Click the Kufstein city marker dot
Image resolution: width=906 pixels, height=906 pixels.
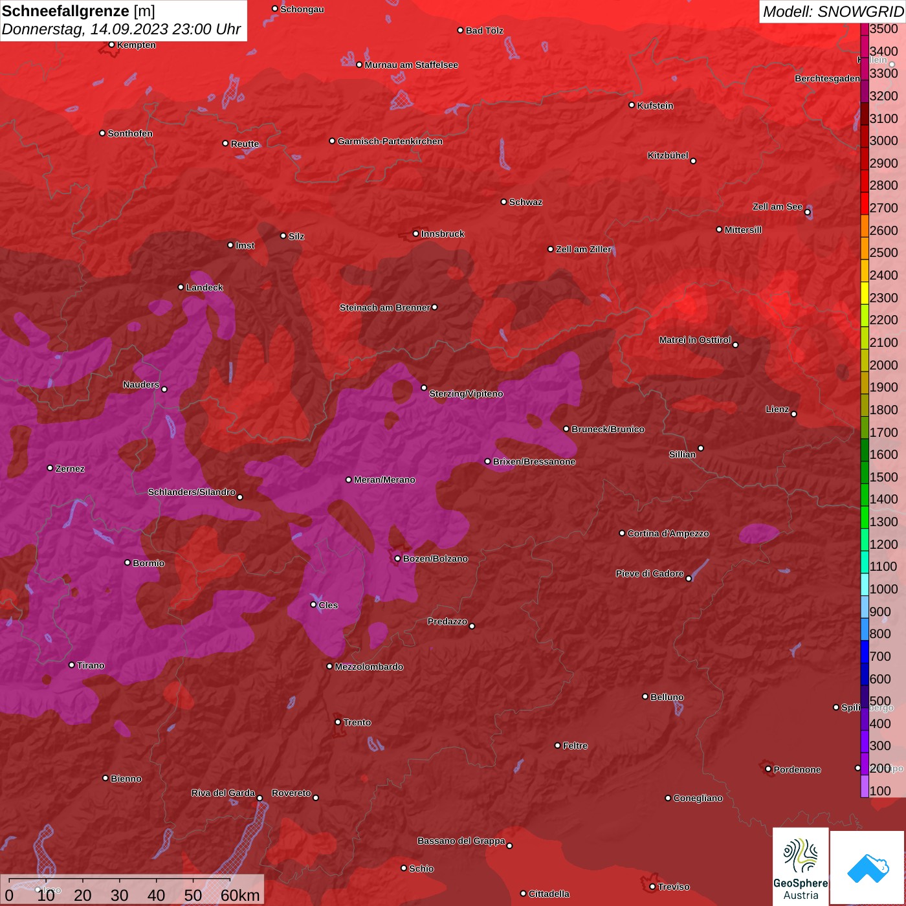[x=632, y=105]
